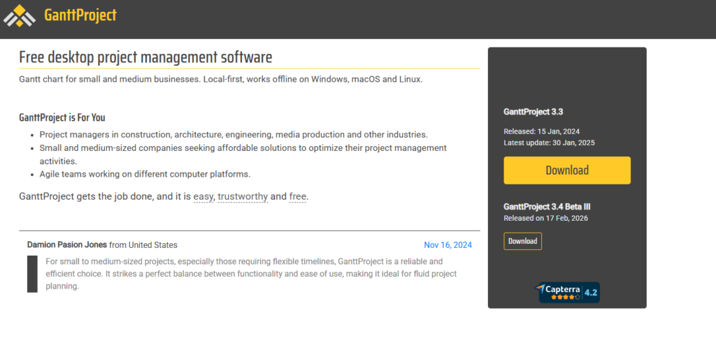Viewport: 716px width, 350px height.
Task: Click the bullet about project managers in construction
Action: click(234, 135)
